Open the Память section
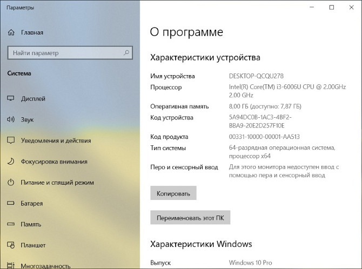This screenshot has height=269, width=362. pos(31,224)
